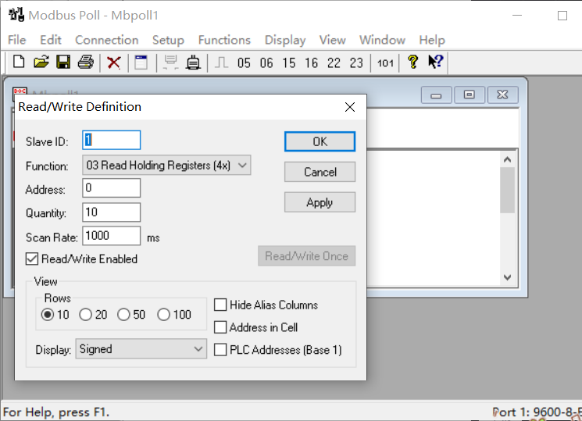
Task: Select function 22 in toolbar
Action: pyautogui.click(x=334, y=62)
